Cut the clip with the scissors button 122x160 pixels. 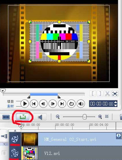(107, 94)
